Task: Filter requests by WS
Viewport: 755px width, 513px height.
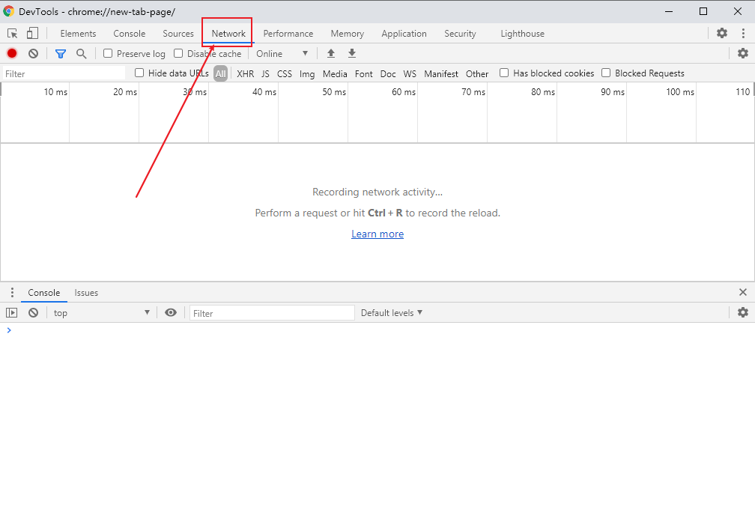Action: (x=410, y=73)
